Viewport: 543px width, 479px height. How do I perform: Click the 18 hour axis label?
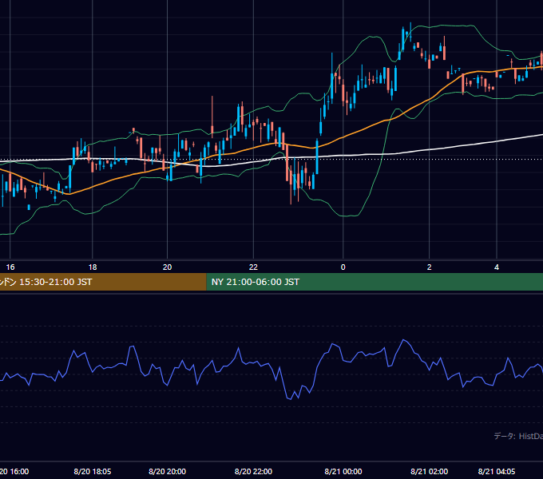click(93, 267)
